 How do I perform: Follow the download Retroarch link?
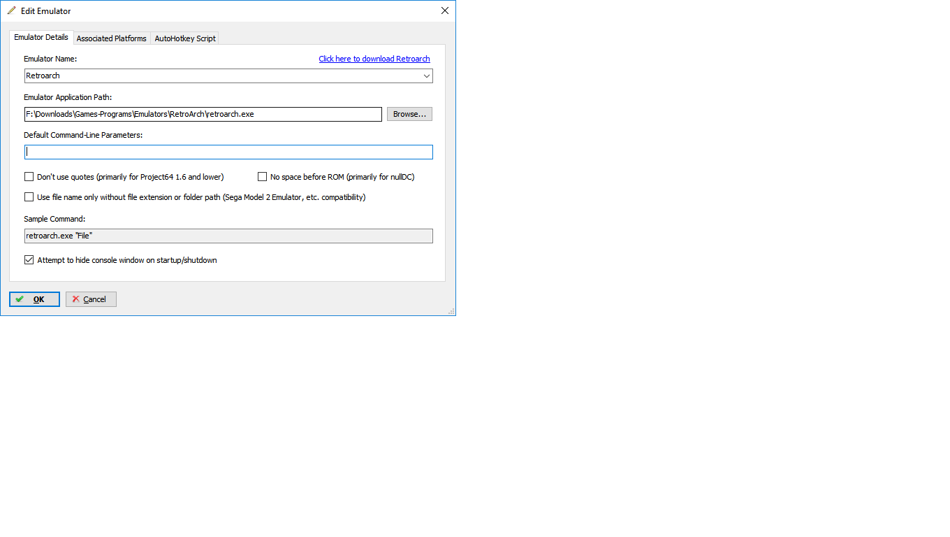tap(374, 59)
